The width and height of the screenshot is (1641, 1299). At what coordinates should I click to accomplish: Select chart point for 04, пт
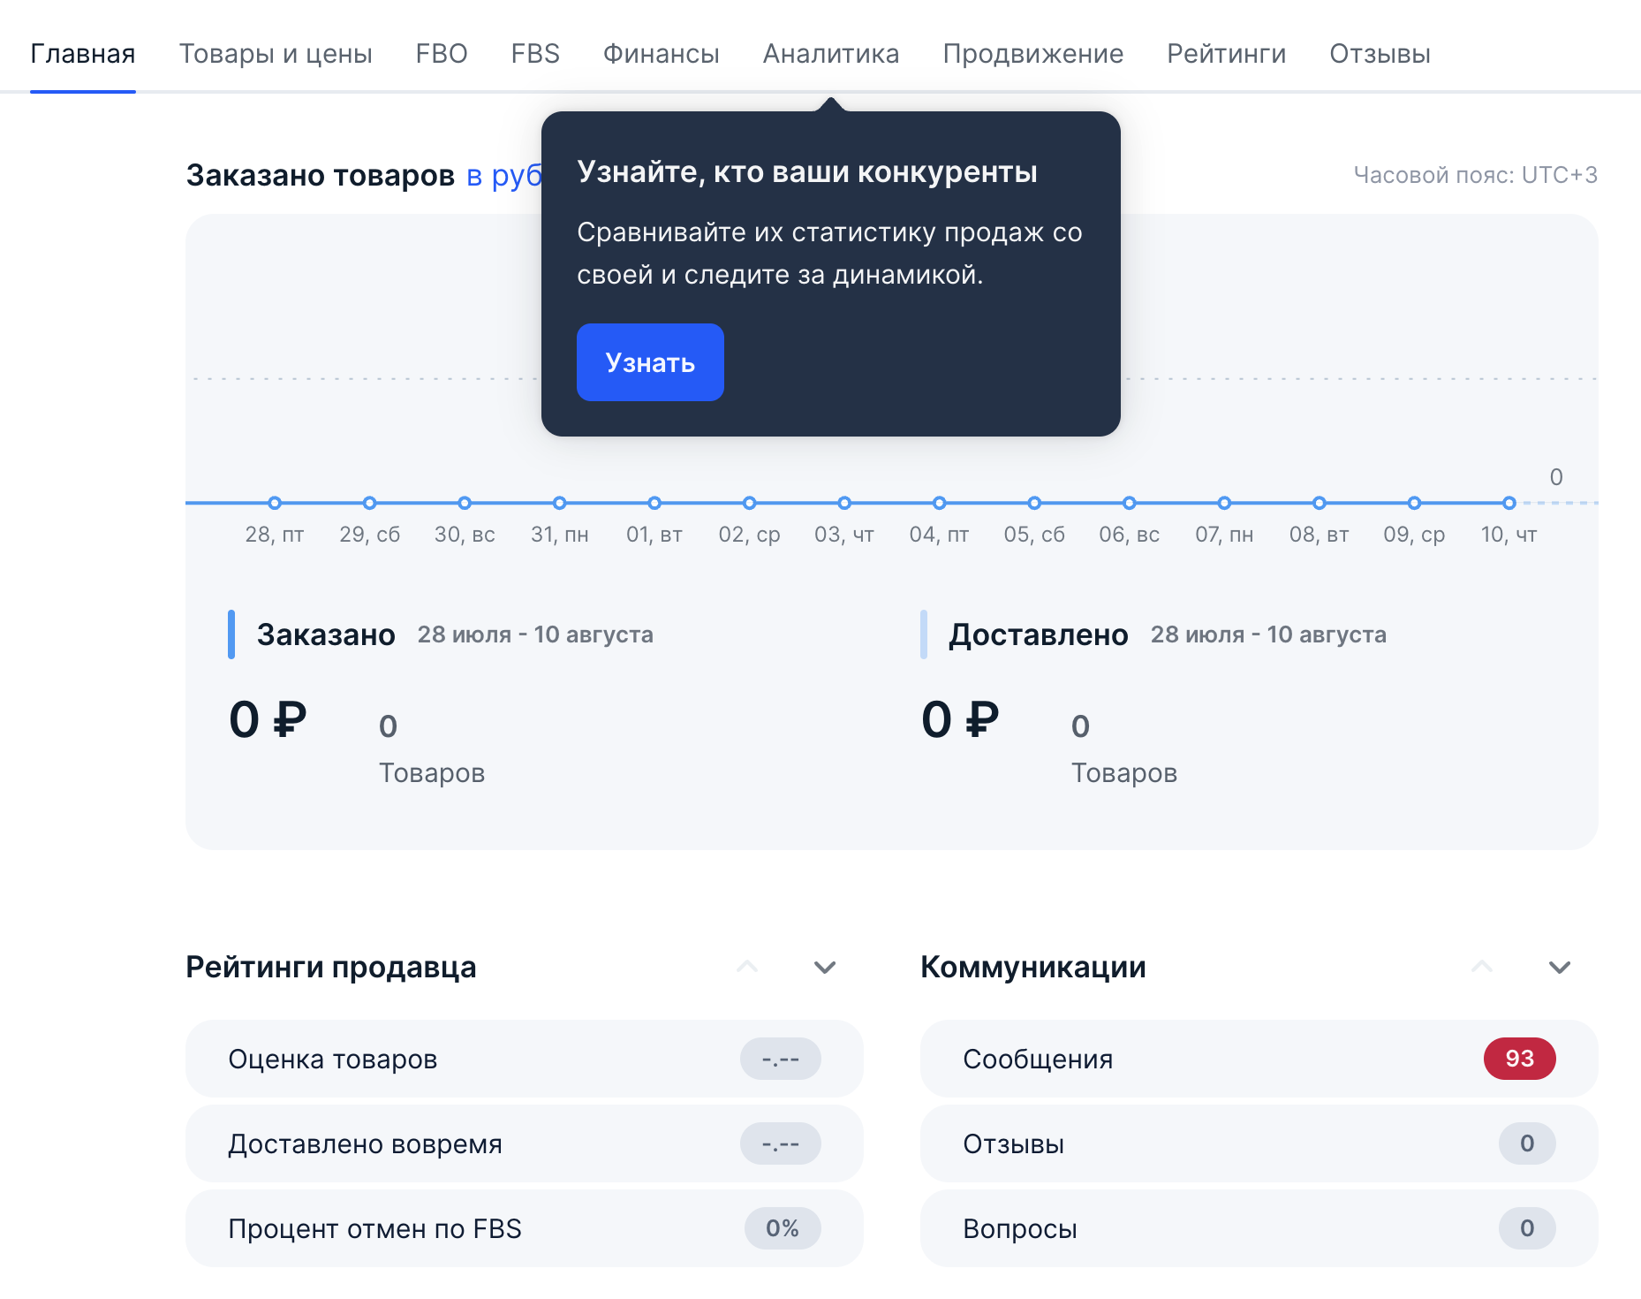coord(940,503)
